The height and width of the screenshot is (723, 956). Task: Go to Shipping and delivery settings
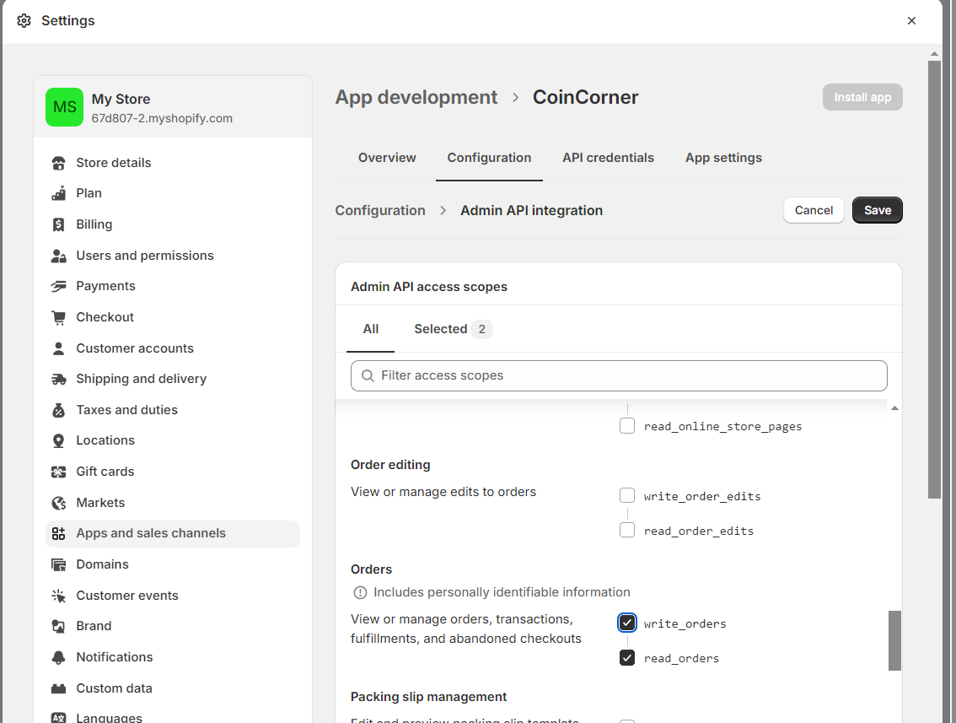point(173,379)
